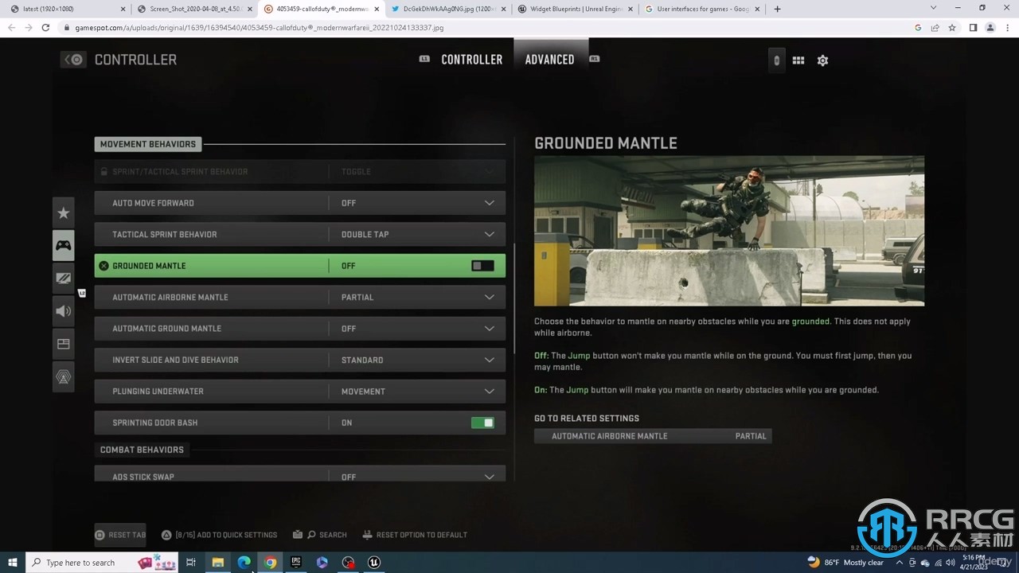The height and width of the screenshot is (573, 1019).
Task: Switch to DcGekDhWkAAg0NG.jpg browser tab
Action: [x=448, y=9]
